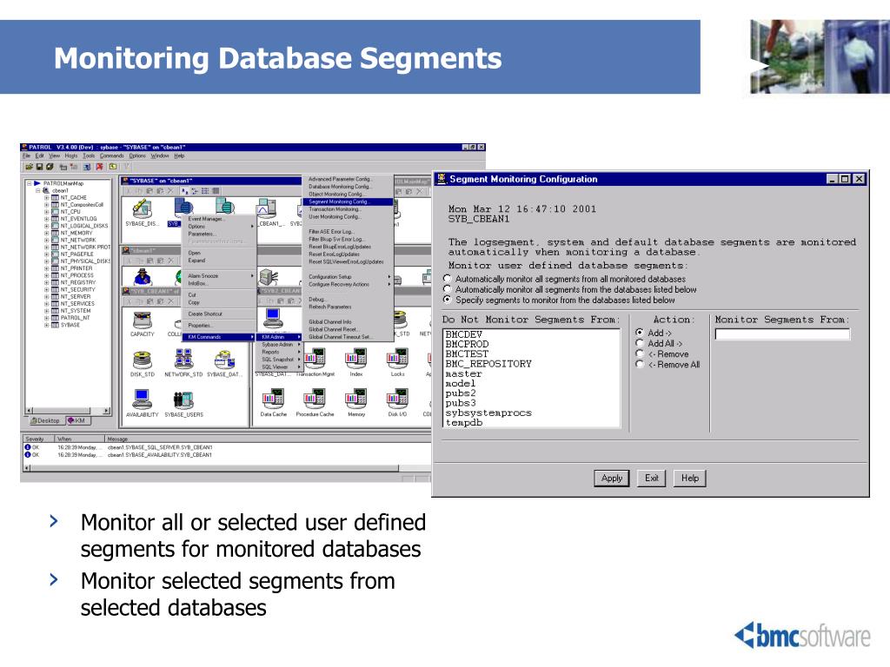The height and width of the screenshot is (667, 890).
Task: Click the red X toolbar icon in PATROL
Action: click(100, 167)
